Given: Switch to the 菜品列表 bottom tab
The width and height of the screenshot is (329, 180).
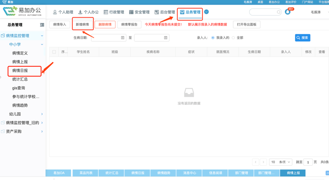Looking at the screenshot, I should tap(86, 173).
